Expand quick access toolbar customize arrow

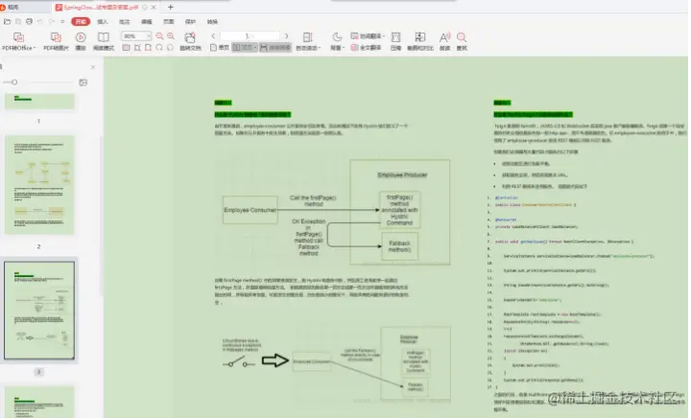[x=62, y=21]
